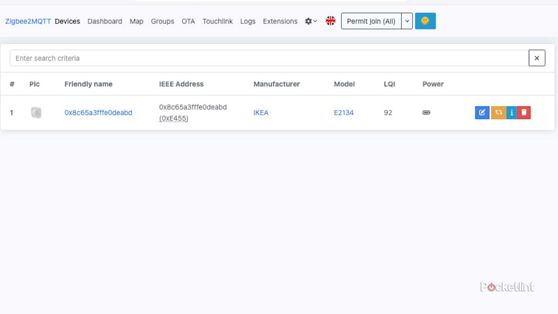This screenshot has height=314, width=558.
Task: Open the settings gear menu
Action: coord(308,21)
